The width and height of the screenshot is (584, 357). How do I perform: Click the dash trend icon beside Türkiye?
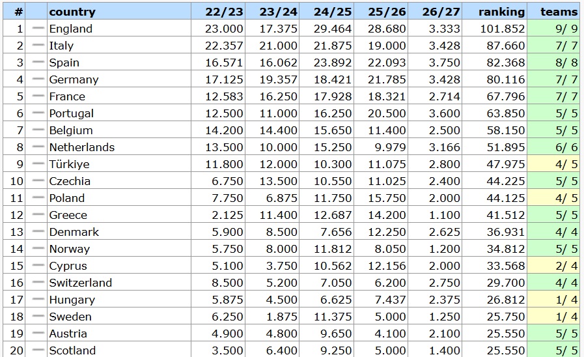coord(38,164)
